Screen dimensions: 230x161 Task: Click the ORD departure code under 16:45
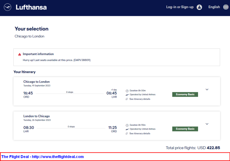point(26,97)
